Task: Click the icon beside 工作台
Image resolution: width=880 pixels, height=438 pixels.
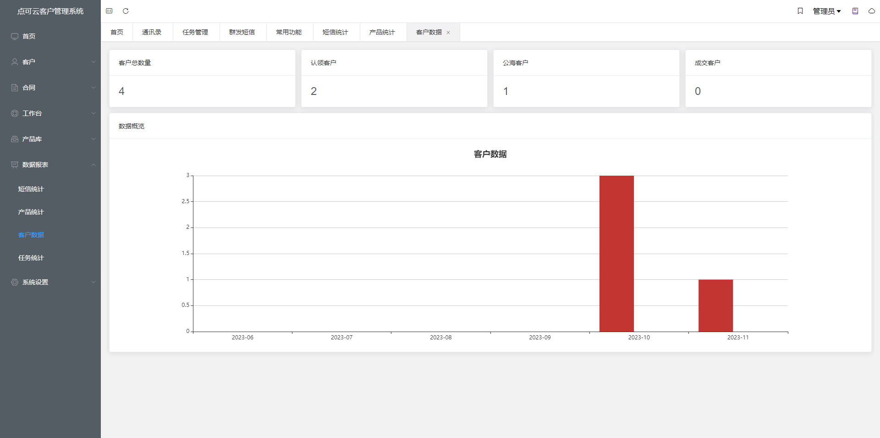Action: (x=15, y=113)
